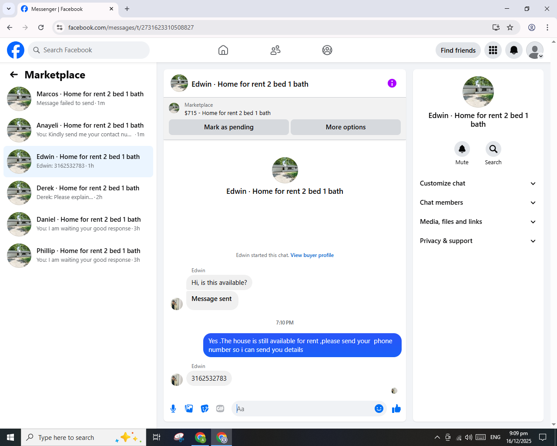The width and height of the screenshot is (557, 446).
Task: Show hidden system tray icons
Action: pos(437,437)
